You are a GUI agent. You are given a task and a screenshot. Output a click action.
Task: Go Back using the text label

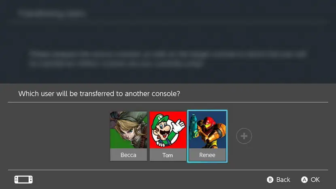click(x=283, y=180)
